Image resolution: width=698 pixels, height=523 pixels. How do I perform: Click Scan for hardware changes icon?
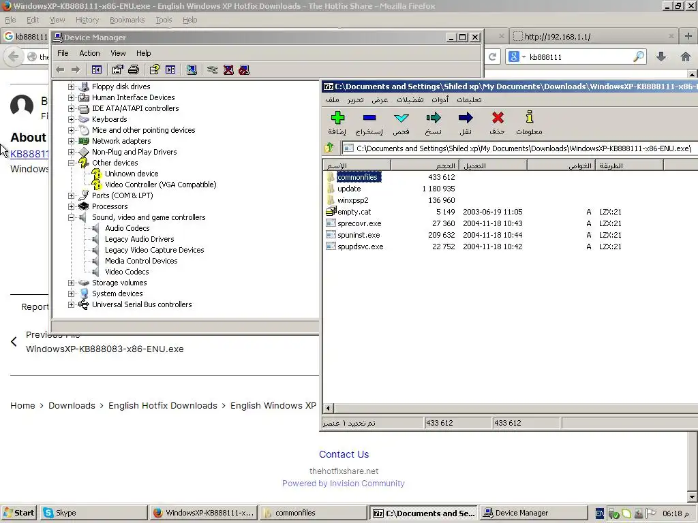192,70
